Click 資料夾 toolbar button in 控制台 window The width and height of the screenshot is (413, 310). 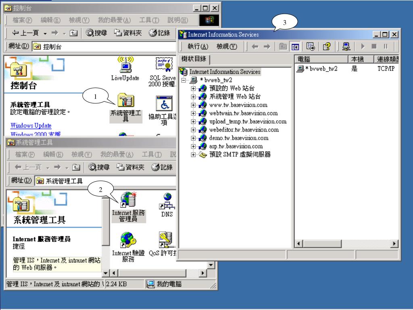click(128, 33)
